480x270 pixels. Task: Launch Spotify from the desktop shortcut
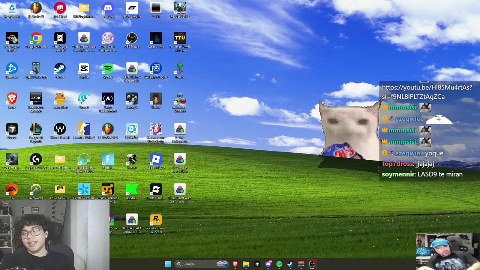(108, 71)
